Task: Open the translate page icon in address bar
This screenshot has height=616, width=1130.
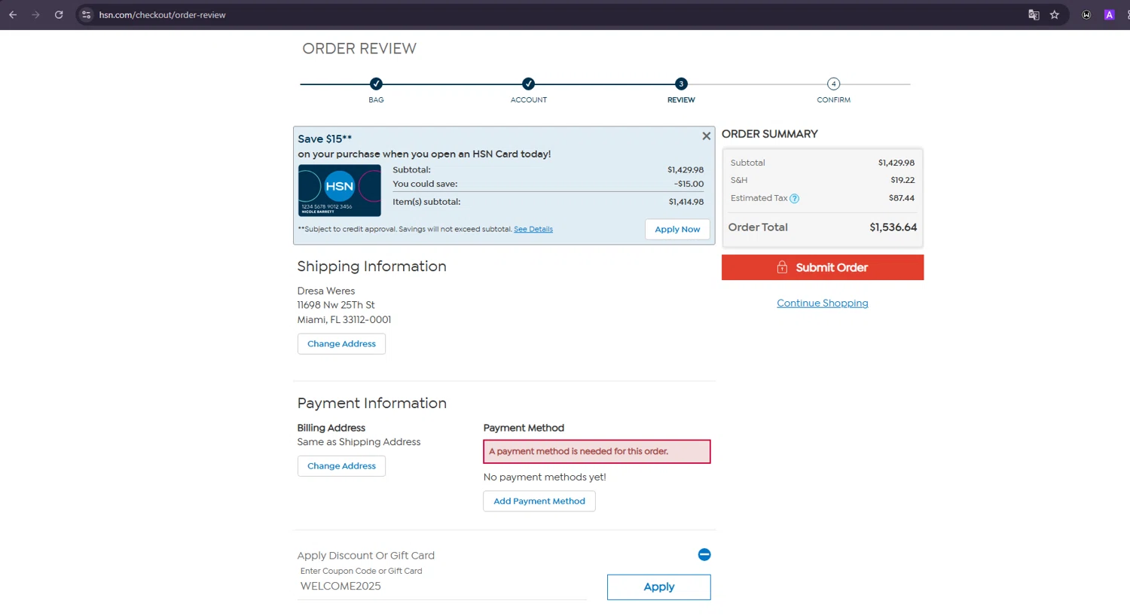Action: pos(1034,14)
